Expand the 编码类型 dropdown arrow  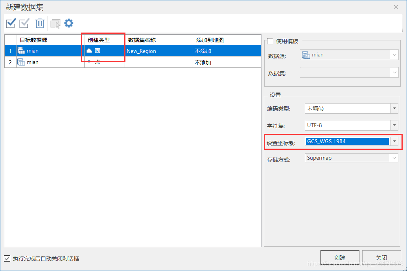click(394, 109)
